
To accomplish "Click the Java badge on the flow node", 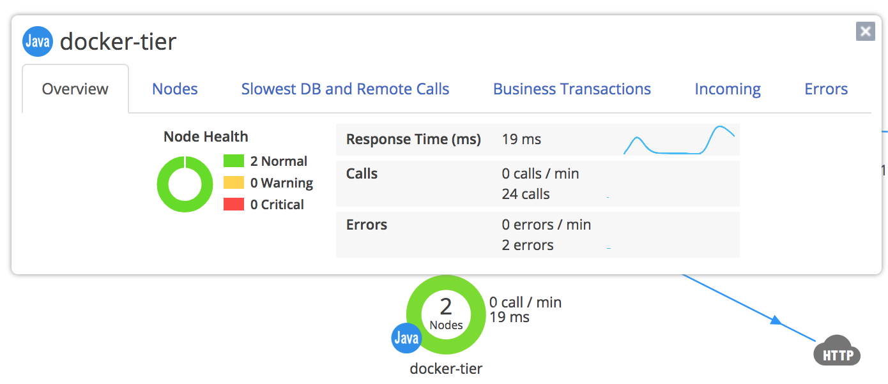I will [x=407, y=337].
